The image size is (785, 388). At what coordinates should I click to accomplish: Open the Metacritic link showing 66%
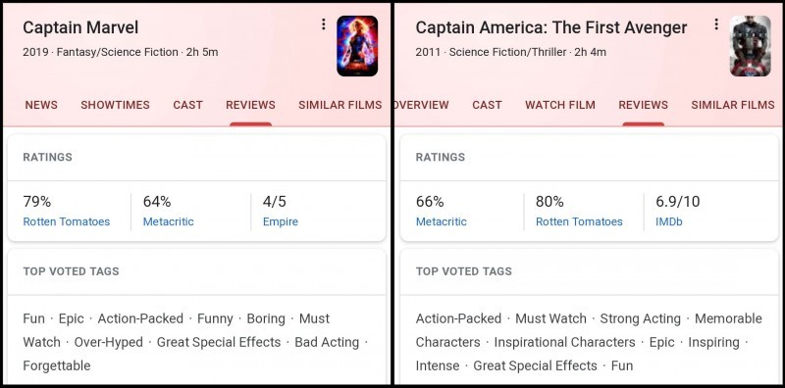coord(441,222)
